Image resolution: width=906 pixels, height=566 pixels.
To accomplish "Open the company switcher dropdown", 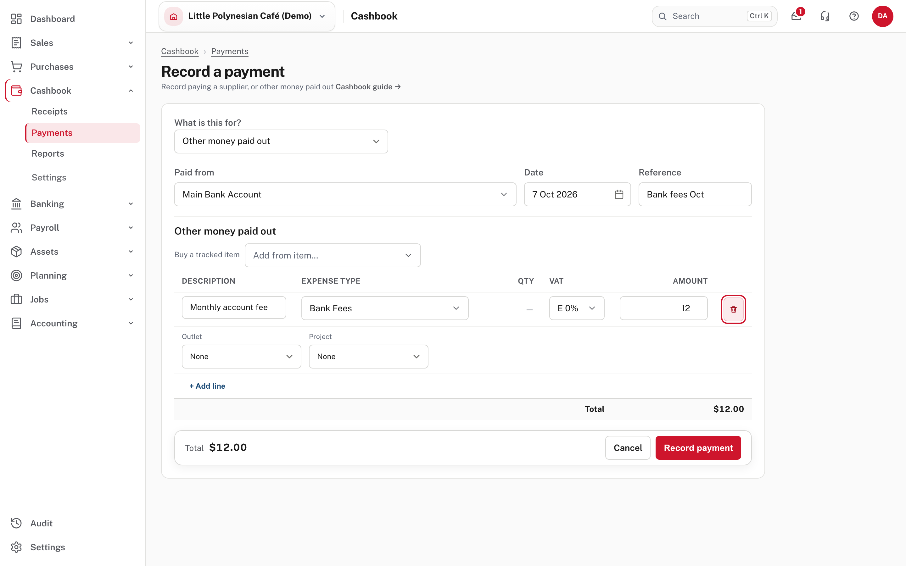I will pos(247,16).
